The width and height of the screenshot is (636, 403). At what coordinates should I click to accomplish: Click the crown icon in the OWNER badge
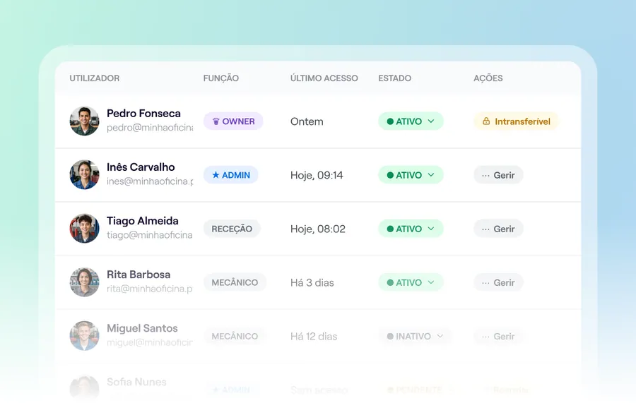pos(216,121)
